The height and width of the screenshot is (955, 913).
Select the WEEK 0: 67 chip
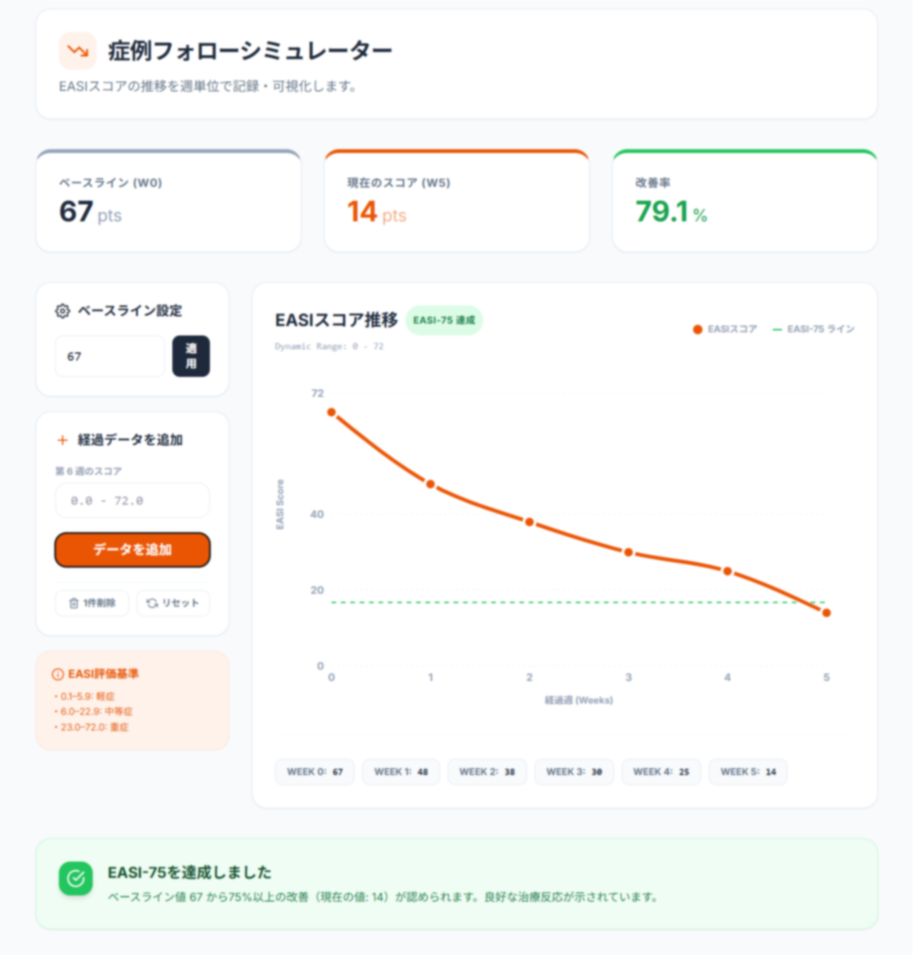pos(315,772)
